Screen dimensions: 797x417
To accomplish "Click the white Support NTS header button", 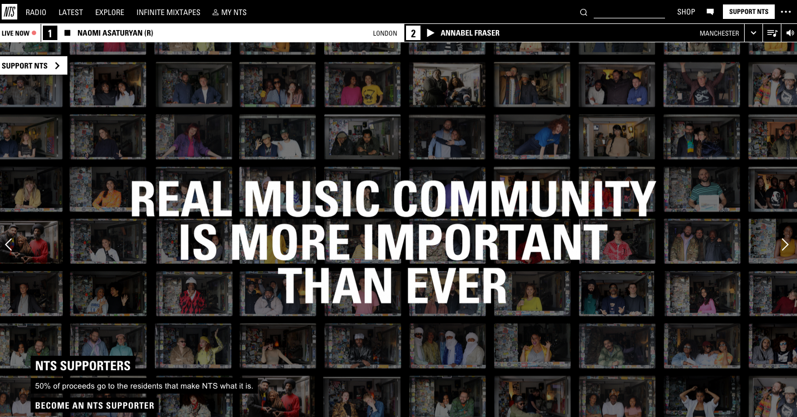I will point(749,12).
